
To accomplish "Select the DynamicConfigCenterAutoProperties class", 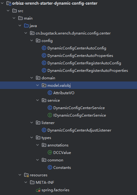I will tap(80, 56).
